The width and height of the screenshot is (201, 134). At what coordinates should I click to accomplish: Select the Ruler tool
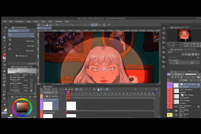4,95
